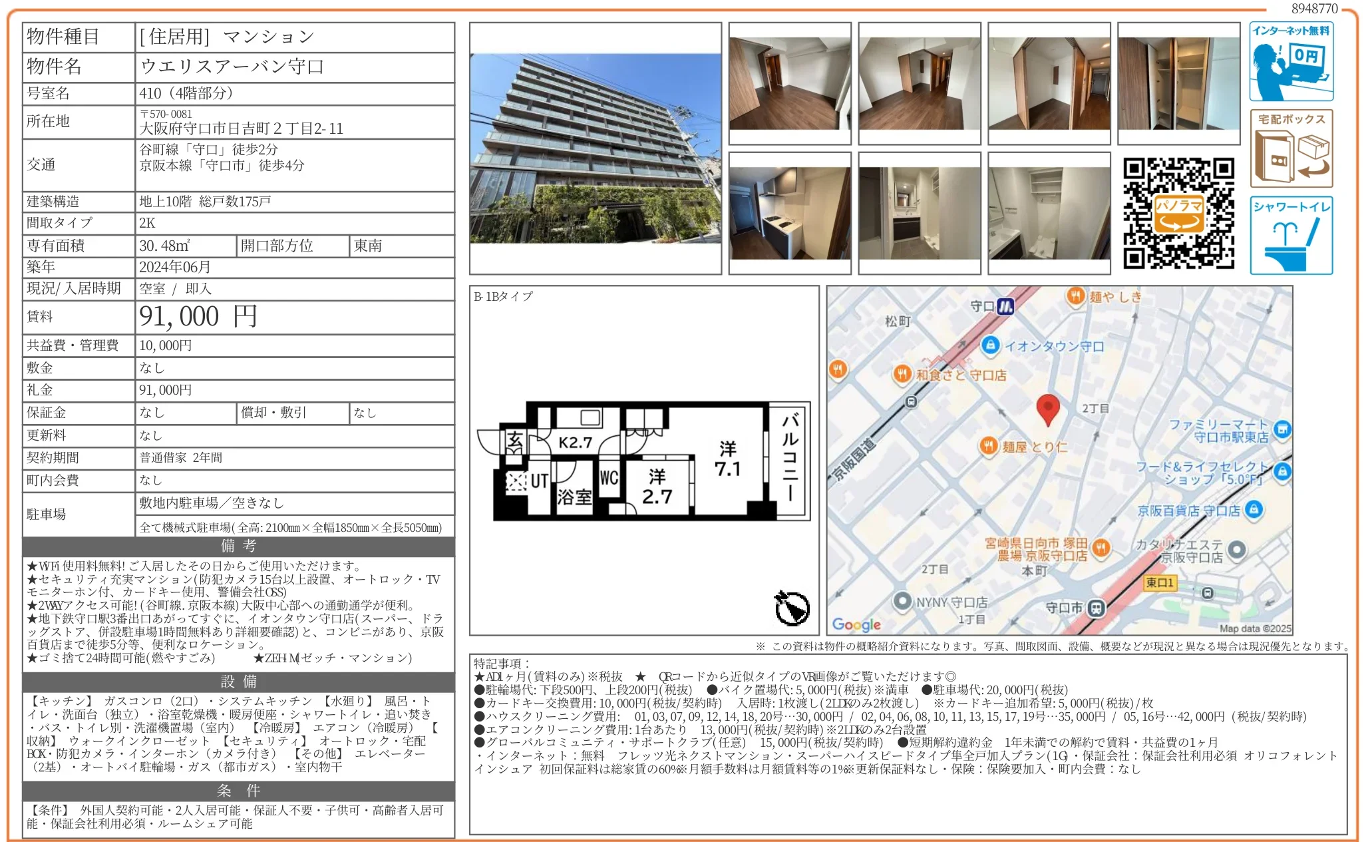
Task: Click the 備考 section header
Action: (238, 546)
